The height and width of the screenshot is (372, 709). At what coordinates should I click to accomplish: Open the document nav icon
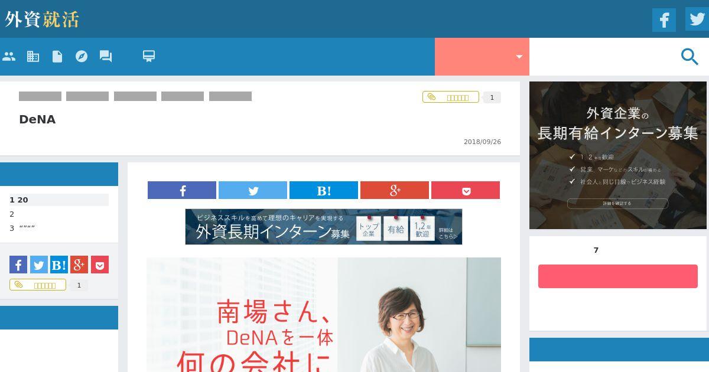click(x=57, y=56)
